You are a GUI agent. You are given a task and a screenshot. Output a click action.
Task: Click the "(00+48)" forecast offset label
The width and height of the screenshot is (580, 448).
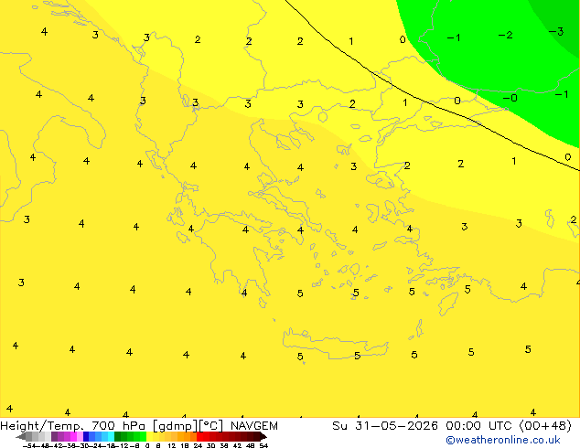click(545, 426)
